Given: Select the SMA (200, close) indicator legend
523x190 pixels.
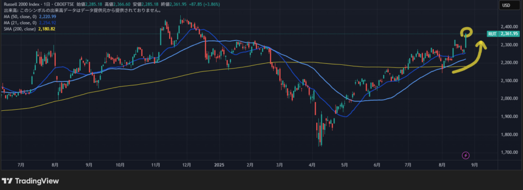Looking at the screenshot, I should click(20, 29).
